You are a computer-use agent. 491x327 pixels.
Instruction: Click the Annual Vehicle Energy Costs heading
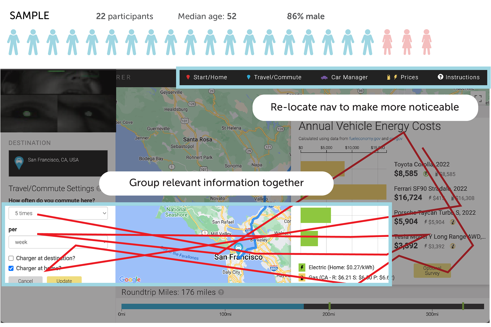coord(370,126)
